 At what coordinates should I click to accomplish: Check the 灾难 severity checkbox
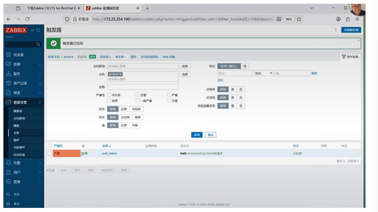pos(169,101)
